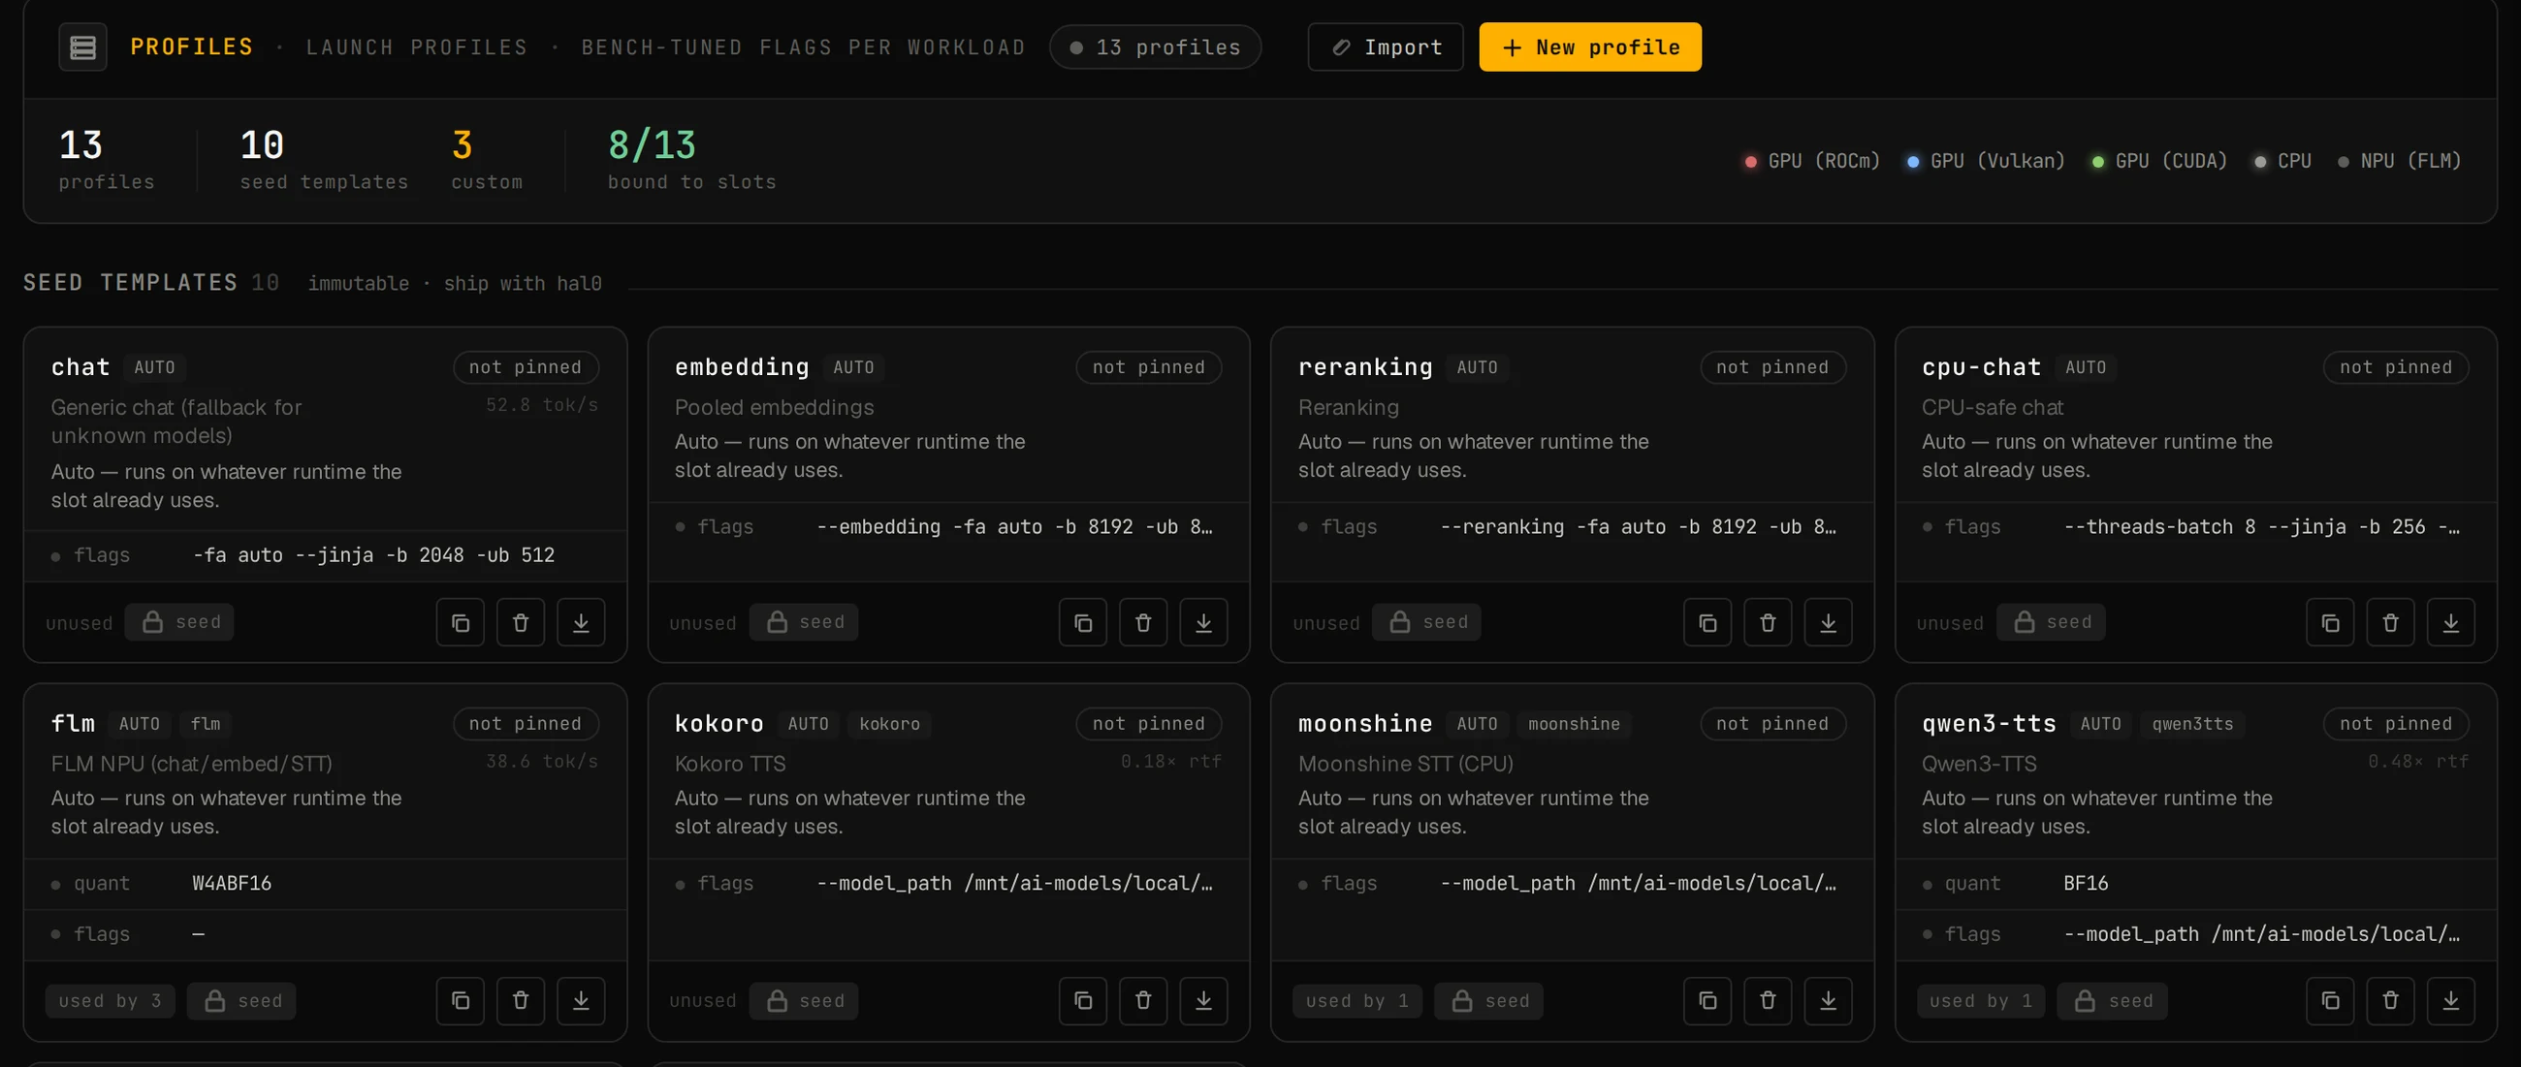Click the profiles list icon in header
Image resolution: width=2521 pixels, height=1067 pixels.
(x=83, y=47)
